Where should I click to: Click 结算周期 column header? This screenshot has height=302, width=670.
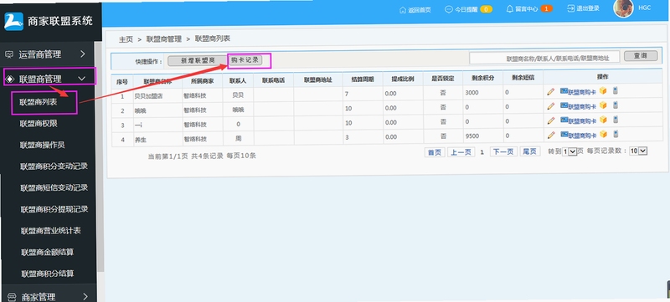point(363,79)
